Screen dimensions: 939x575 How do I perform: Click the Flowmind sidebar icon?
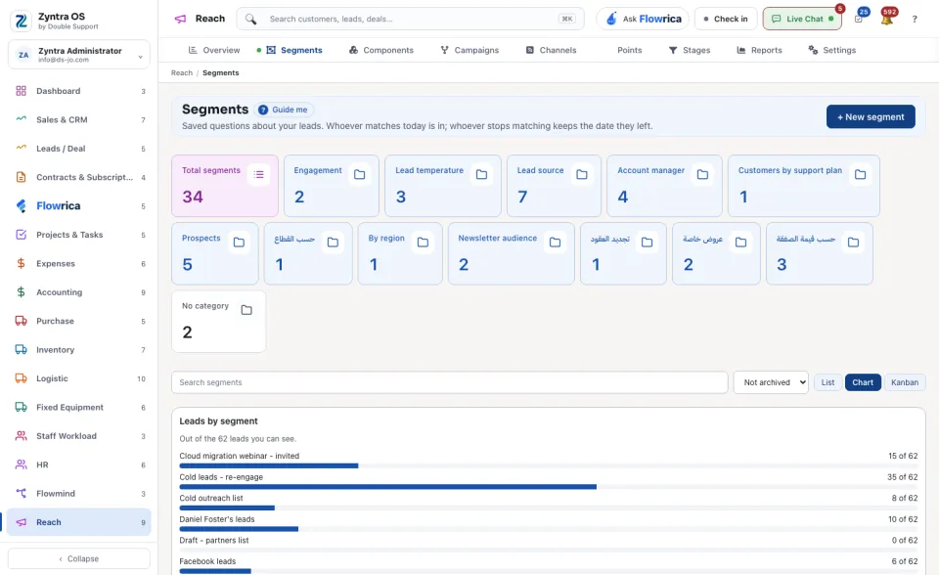(x=21, y=494)
